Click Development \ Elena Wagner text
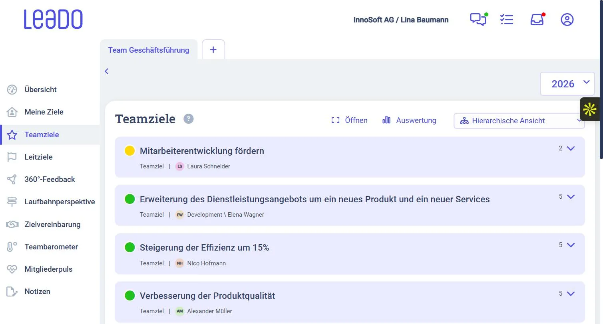 225,214
